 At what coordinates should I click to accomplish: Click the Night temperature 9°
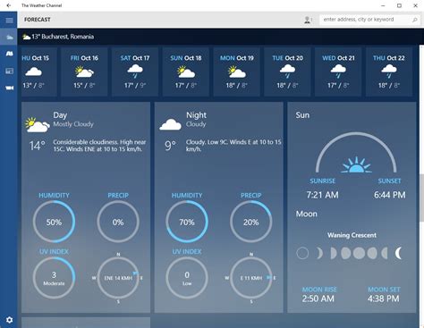pos(170,146)
